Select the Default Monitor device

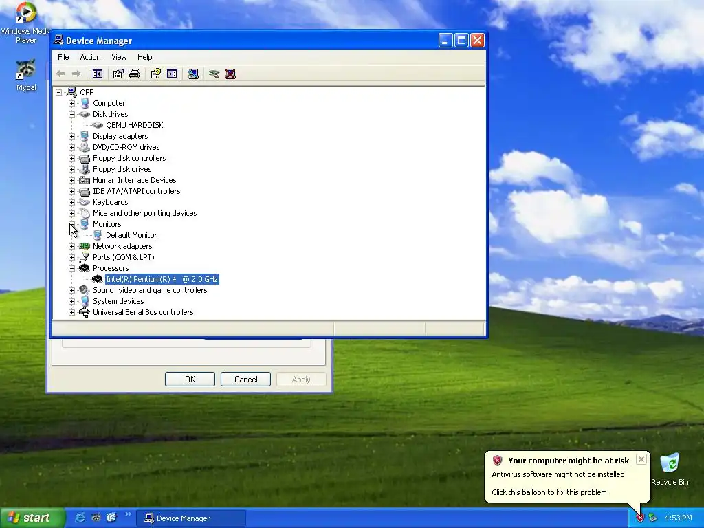[131, 235]
